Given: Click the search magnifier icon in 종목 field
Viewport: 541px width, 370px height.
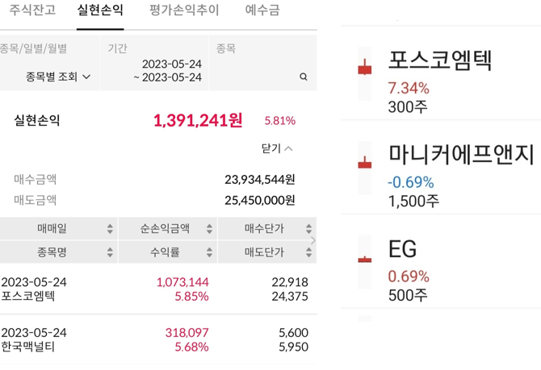Looking at the screenshot, I should pos(304,77).
